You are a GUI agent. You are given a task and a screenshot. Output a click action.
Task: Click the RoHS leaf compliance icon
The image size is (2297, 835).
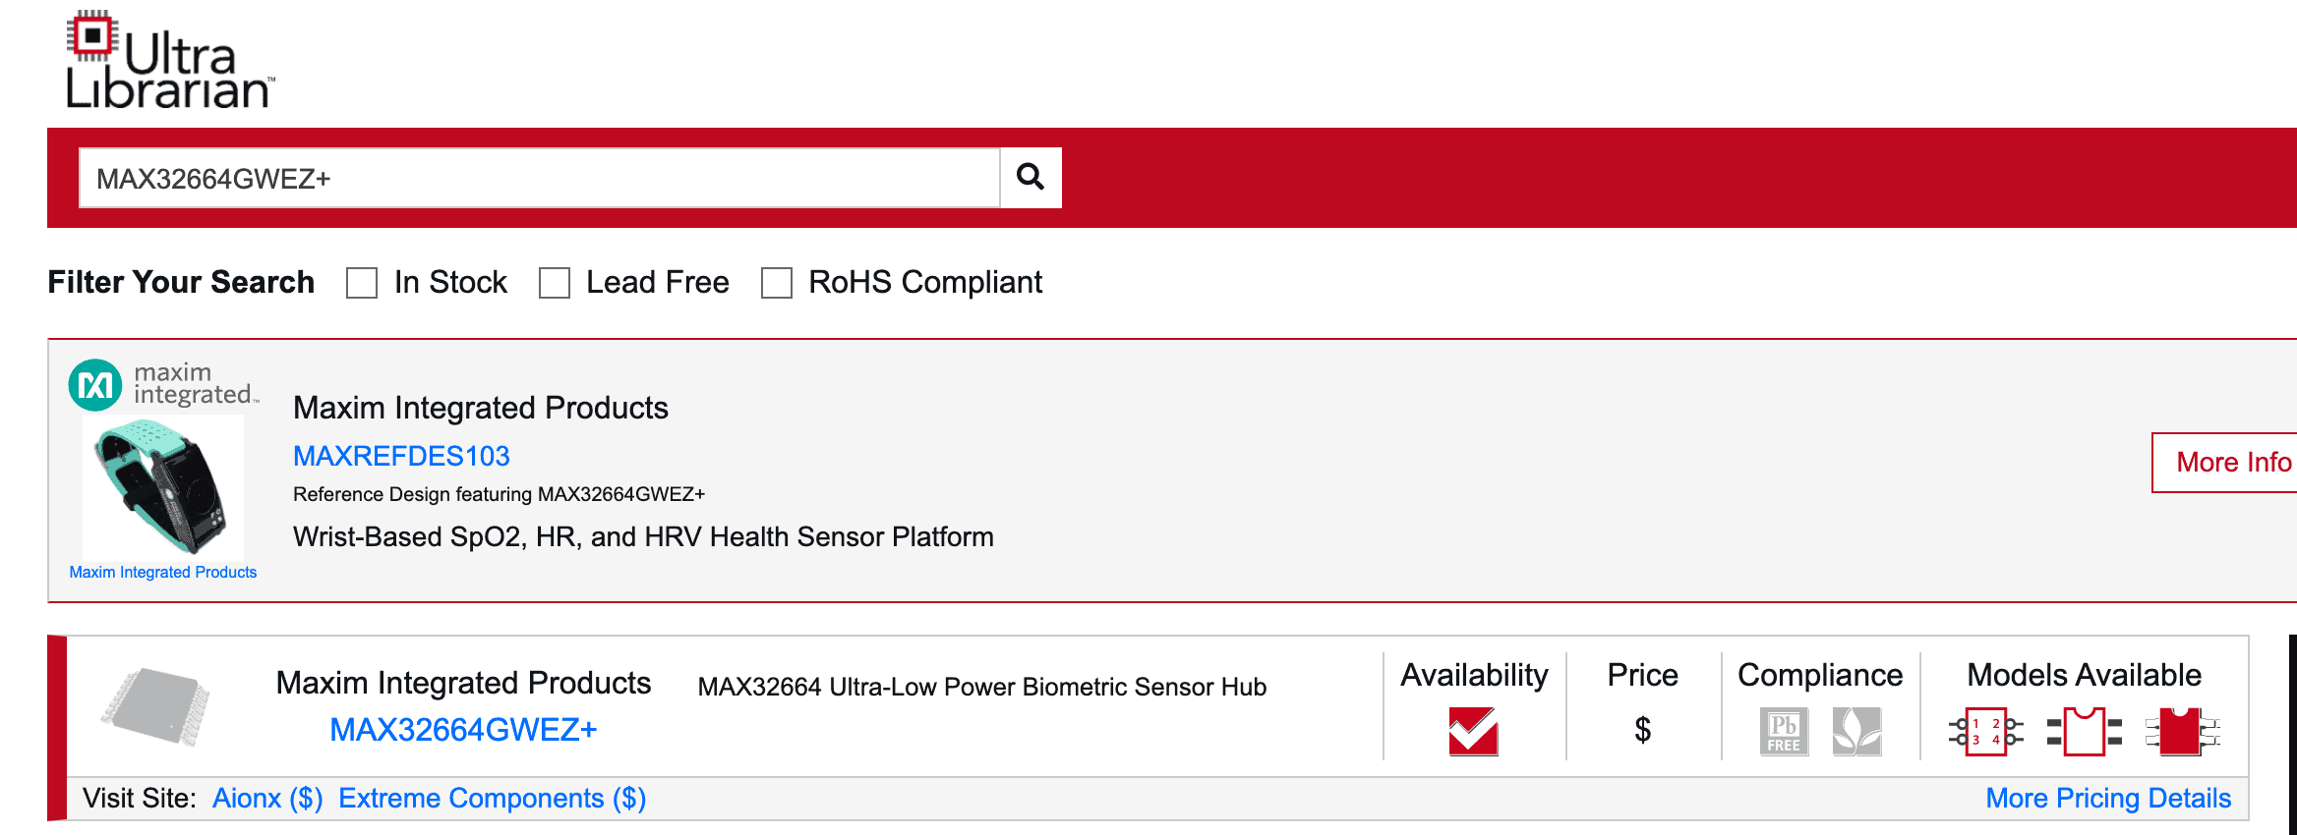click(x=1856, y=732)
